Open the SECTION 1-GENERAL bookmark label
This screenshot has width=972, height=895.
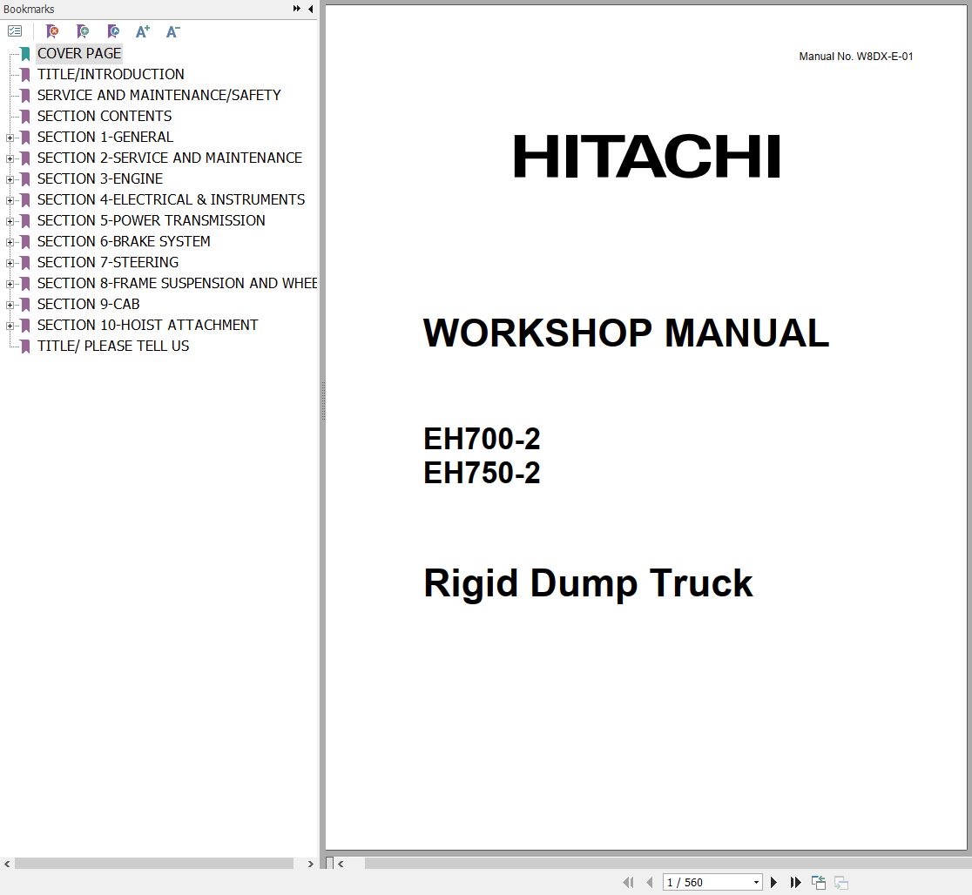105,137
